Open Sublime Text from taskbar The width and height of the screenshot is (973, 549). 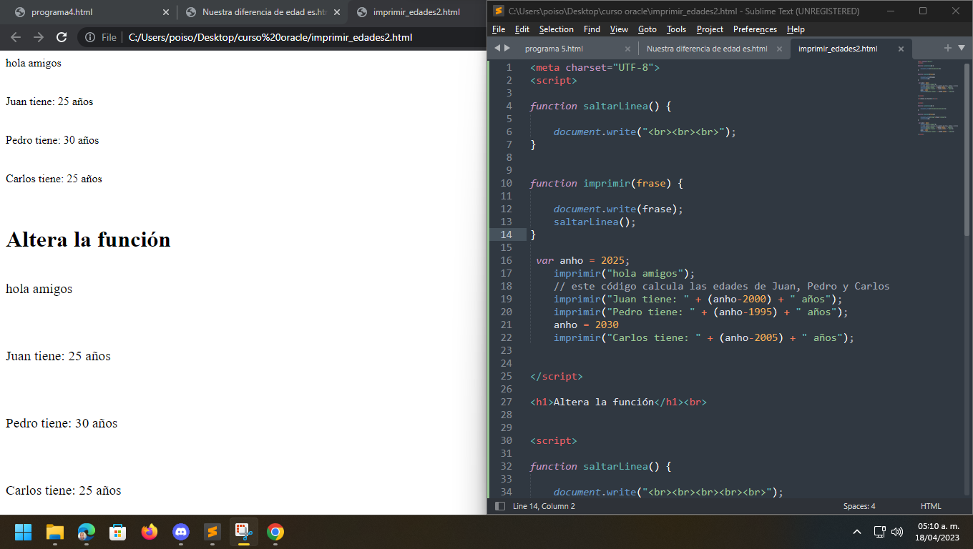(x=212, y=532)
